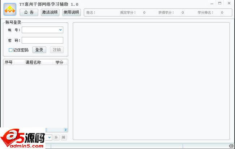
Task: Maximize the application window
Action: (x=220, y=3)
